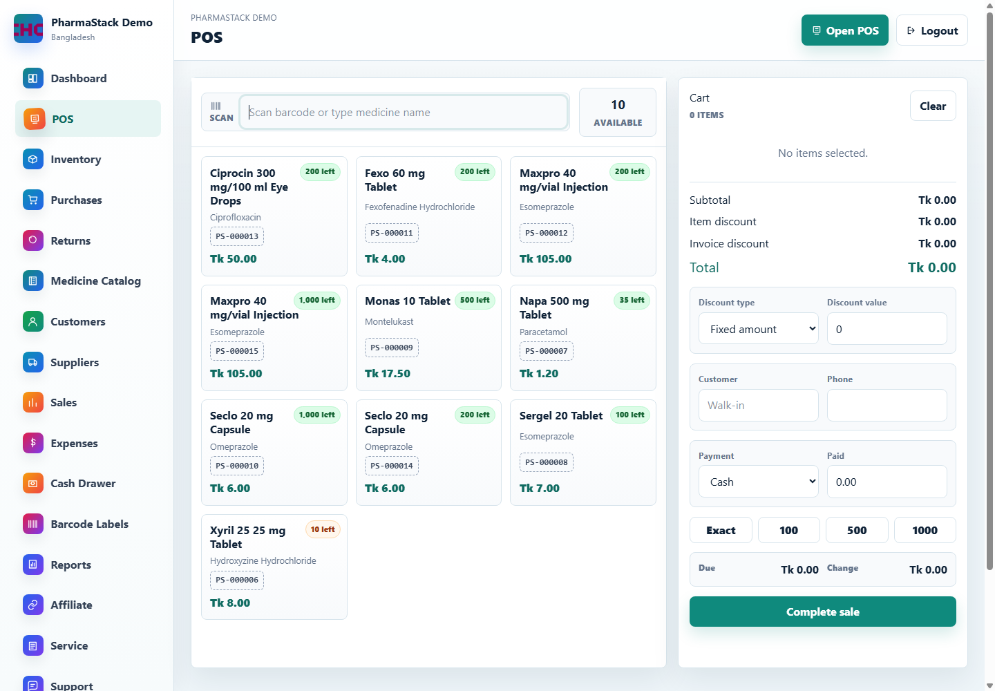This screenshot has width=995, height=691.
Task: Click the Sales chart icon
Action: (x=32, y=402)
